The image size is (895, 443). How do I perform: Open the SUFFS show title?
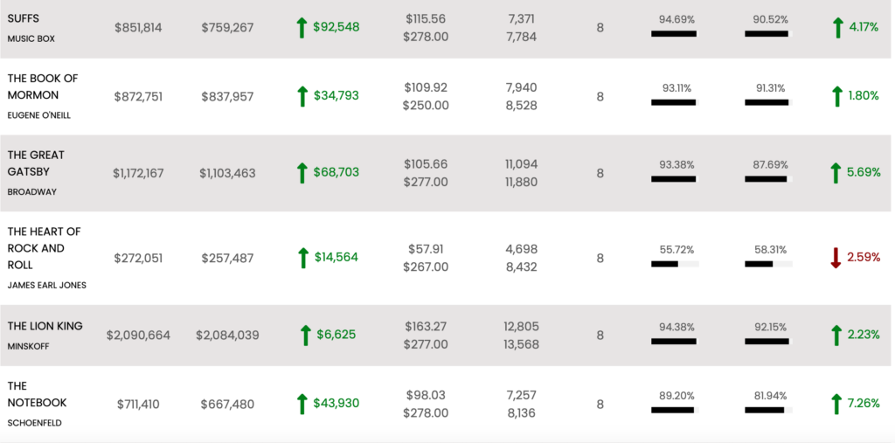click(24, 19)
